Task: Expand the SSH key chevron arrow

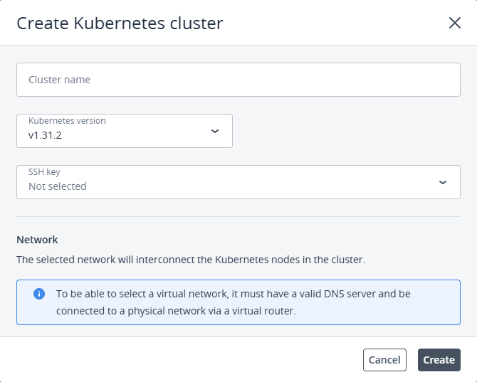Action: point(443,182)
